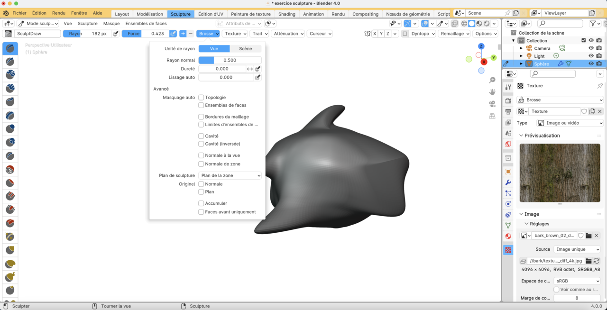Open the Masque menu in the header

pyautogui.click(x=111, y=23)
